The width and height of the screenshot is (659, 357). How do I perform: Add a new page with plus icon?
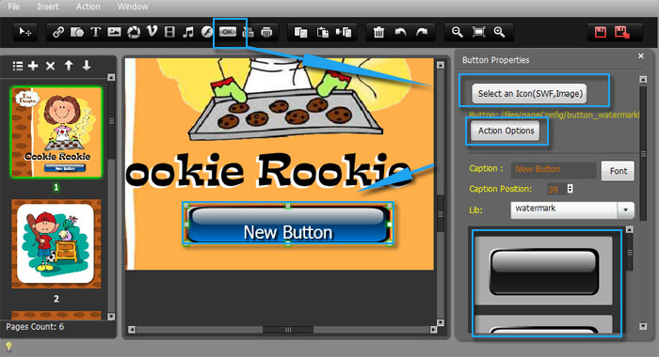tap(33, 66)
